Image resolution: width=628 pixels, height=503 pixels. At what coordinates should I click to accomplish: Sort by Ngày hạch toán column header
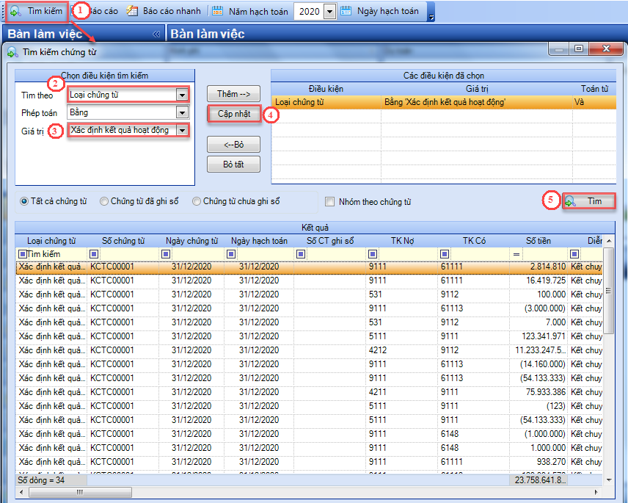(x=259, y=241)
